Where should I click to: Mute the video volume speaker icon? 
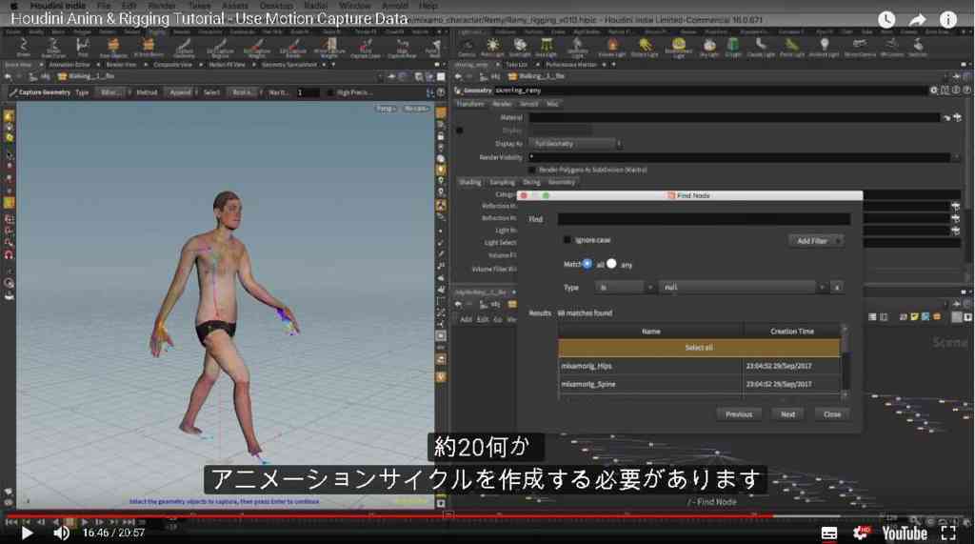61,533
